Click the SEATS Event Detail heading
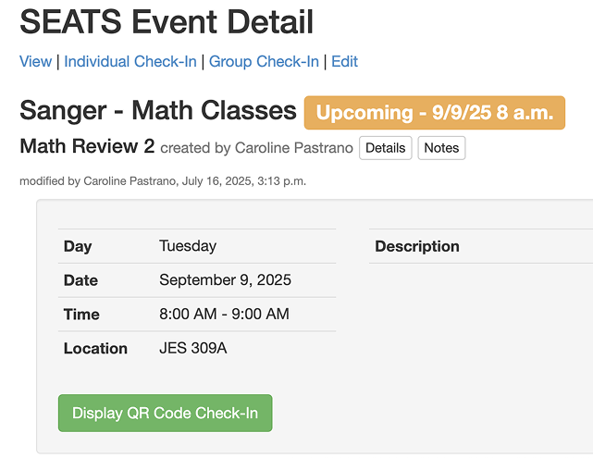593x458 pixels. click(x=167, y=21)
